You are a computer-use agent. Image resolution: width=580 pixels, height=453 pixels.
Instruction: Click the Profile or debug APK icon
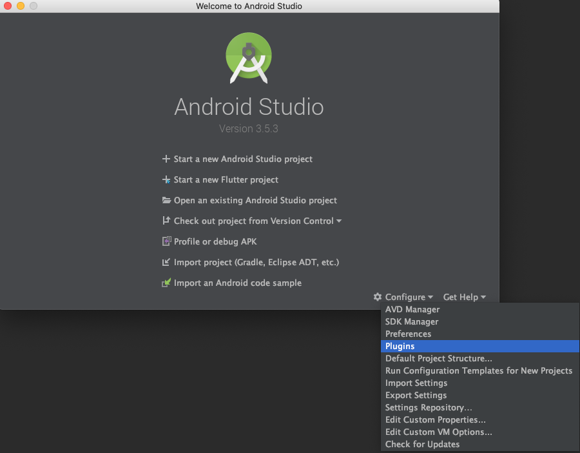(166, 241)
